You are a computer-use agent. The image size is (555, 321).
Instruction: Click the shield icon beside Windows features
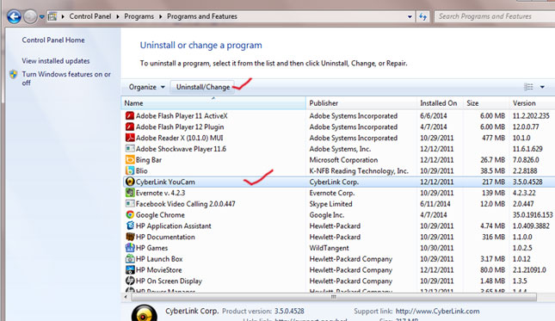click(x=14, y=74)
